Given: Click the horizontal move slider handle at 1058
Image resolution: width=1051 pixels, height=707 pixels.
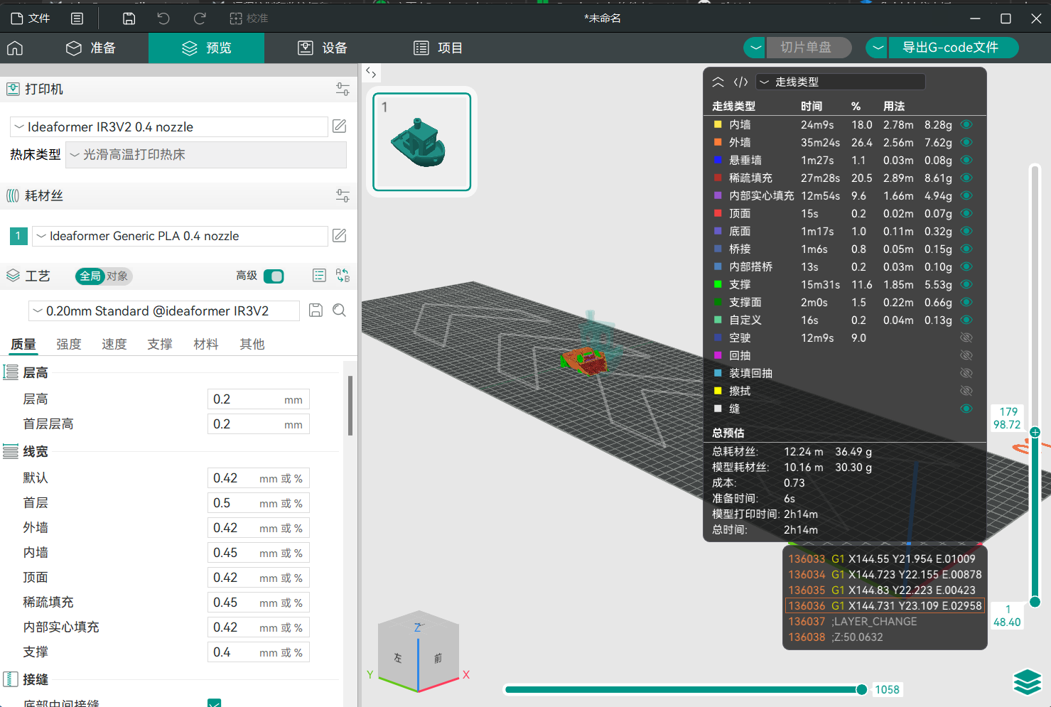Looking at the screenshot, I should point(862,689).
